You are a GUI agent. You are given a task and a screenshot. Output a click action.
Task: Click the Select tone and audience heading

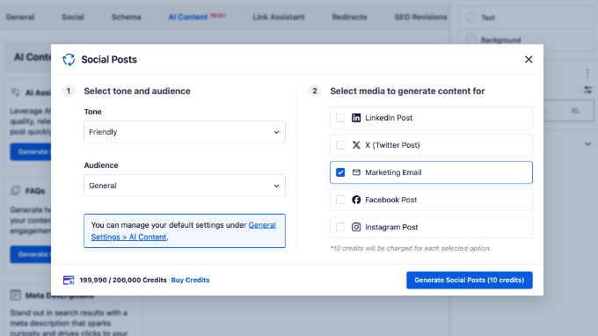click(137, 91)
